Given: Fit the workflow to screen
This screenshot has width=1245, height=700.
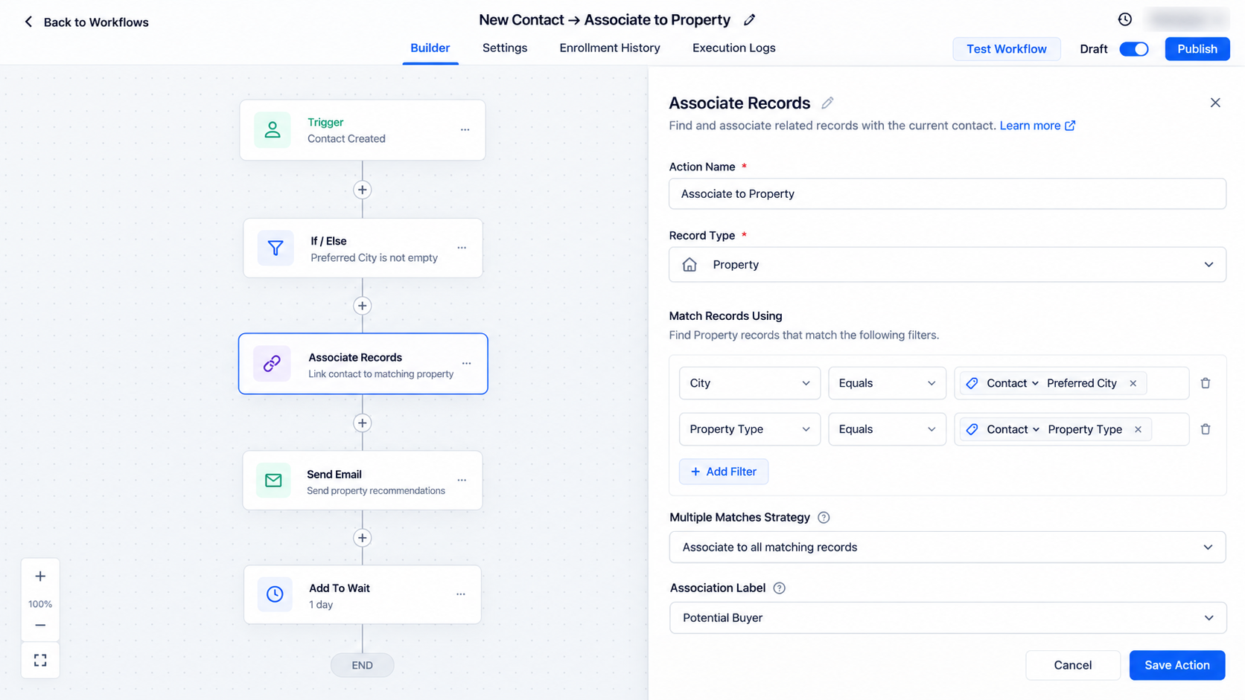Looking at the screenshot, I should point(40,661).
